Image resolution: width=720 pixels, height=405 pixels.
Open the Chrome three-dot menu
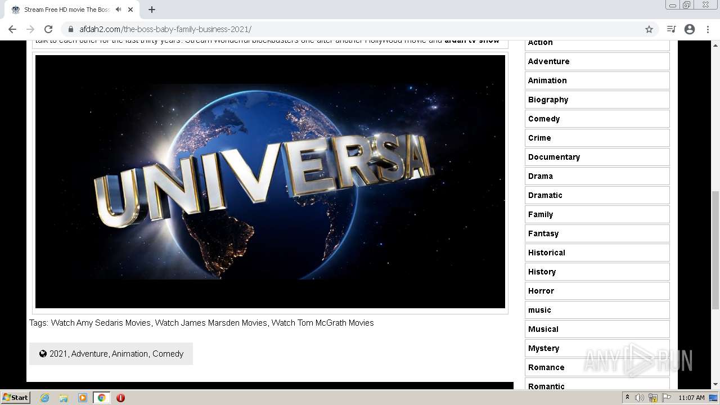pos(708,29)
